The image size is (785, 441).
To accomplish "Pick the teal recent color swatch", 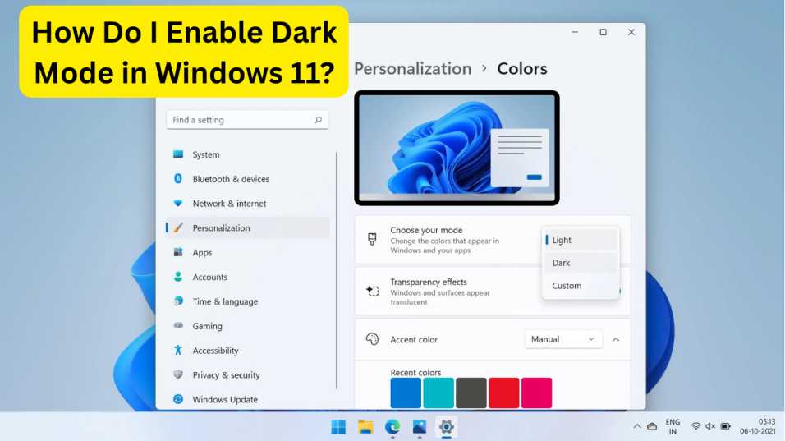I will [438, 393].
